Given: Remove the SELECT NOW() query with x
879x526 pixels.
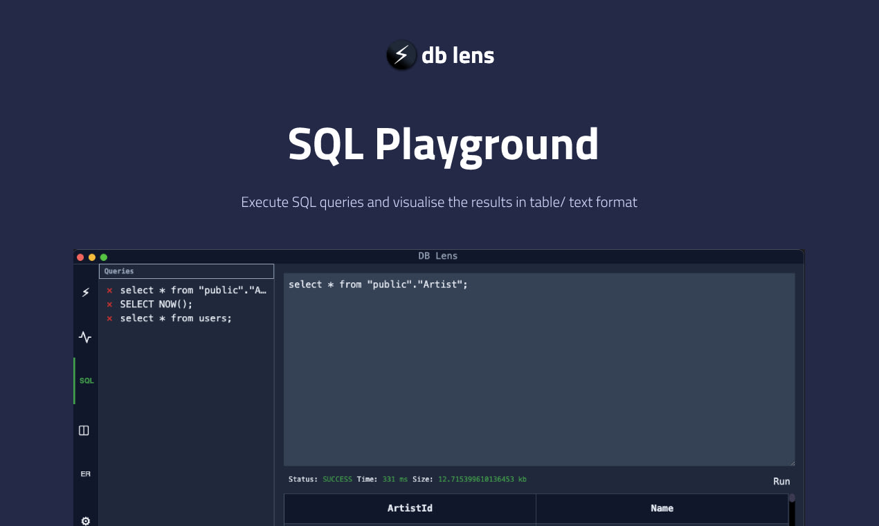Looking at the screenshot, I should (x=109, y=305).
